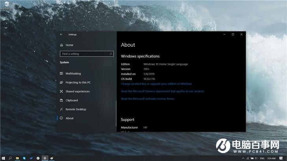
Task: Show hidden system tray icons
Action: click(x=243, y=158)
